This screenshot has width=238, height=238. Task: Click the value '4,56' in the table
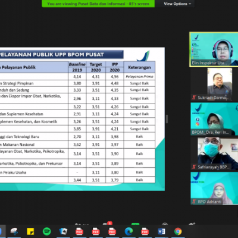coord(115,77)
